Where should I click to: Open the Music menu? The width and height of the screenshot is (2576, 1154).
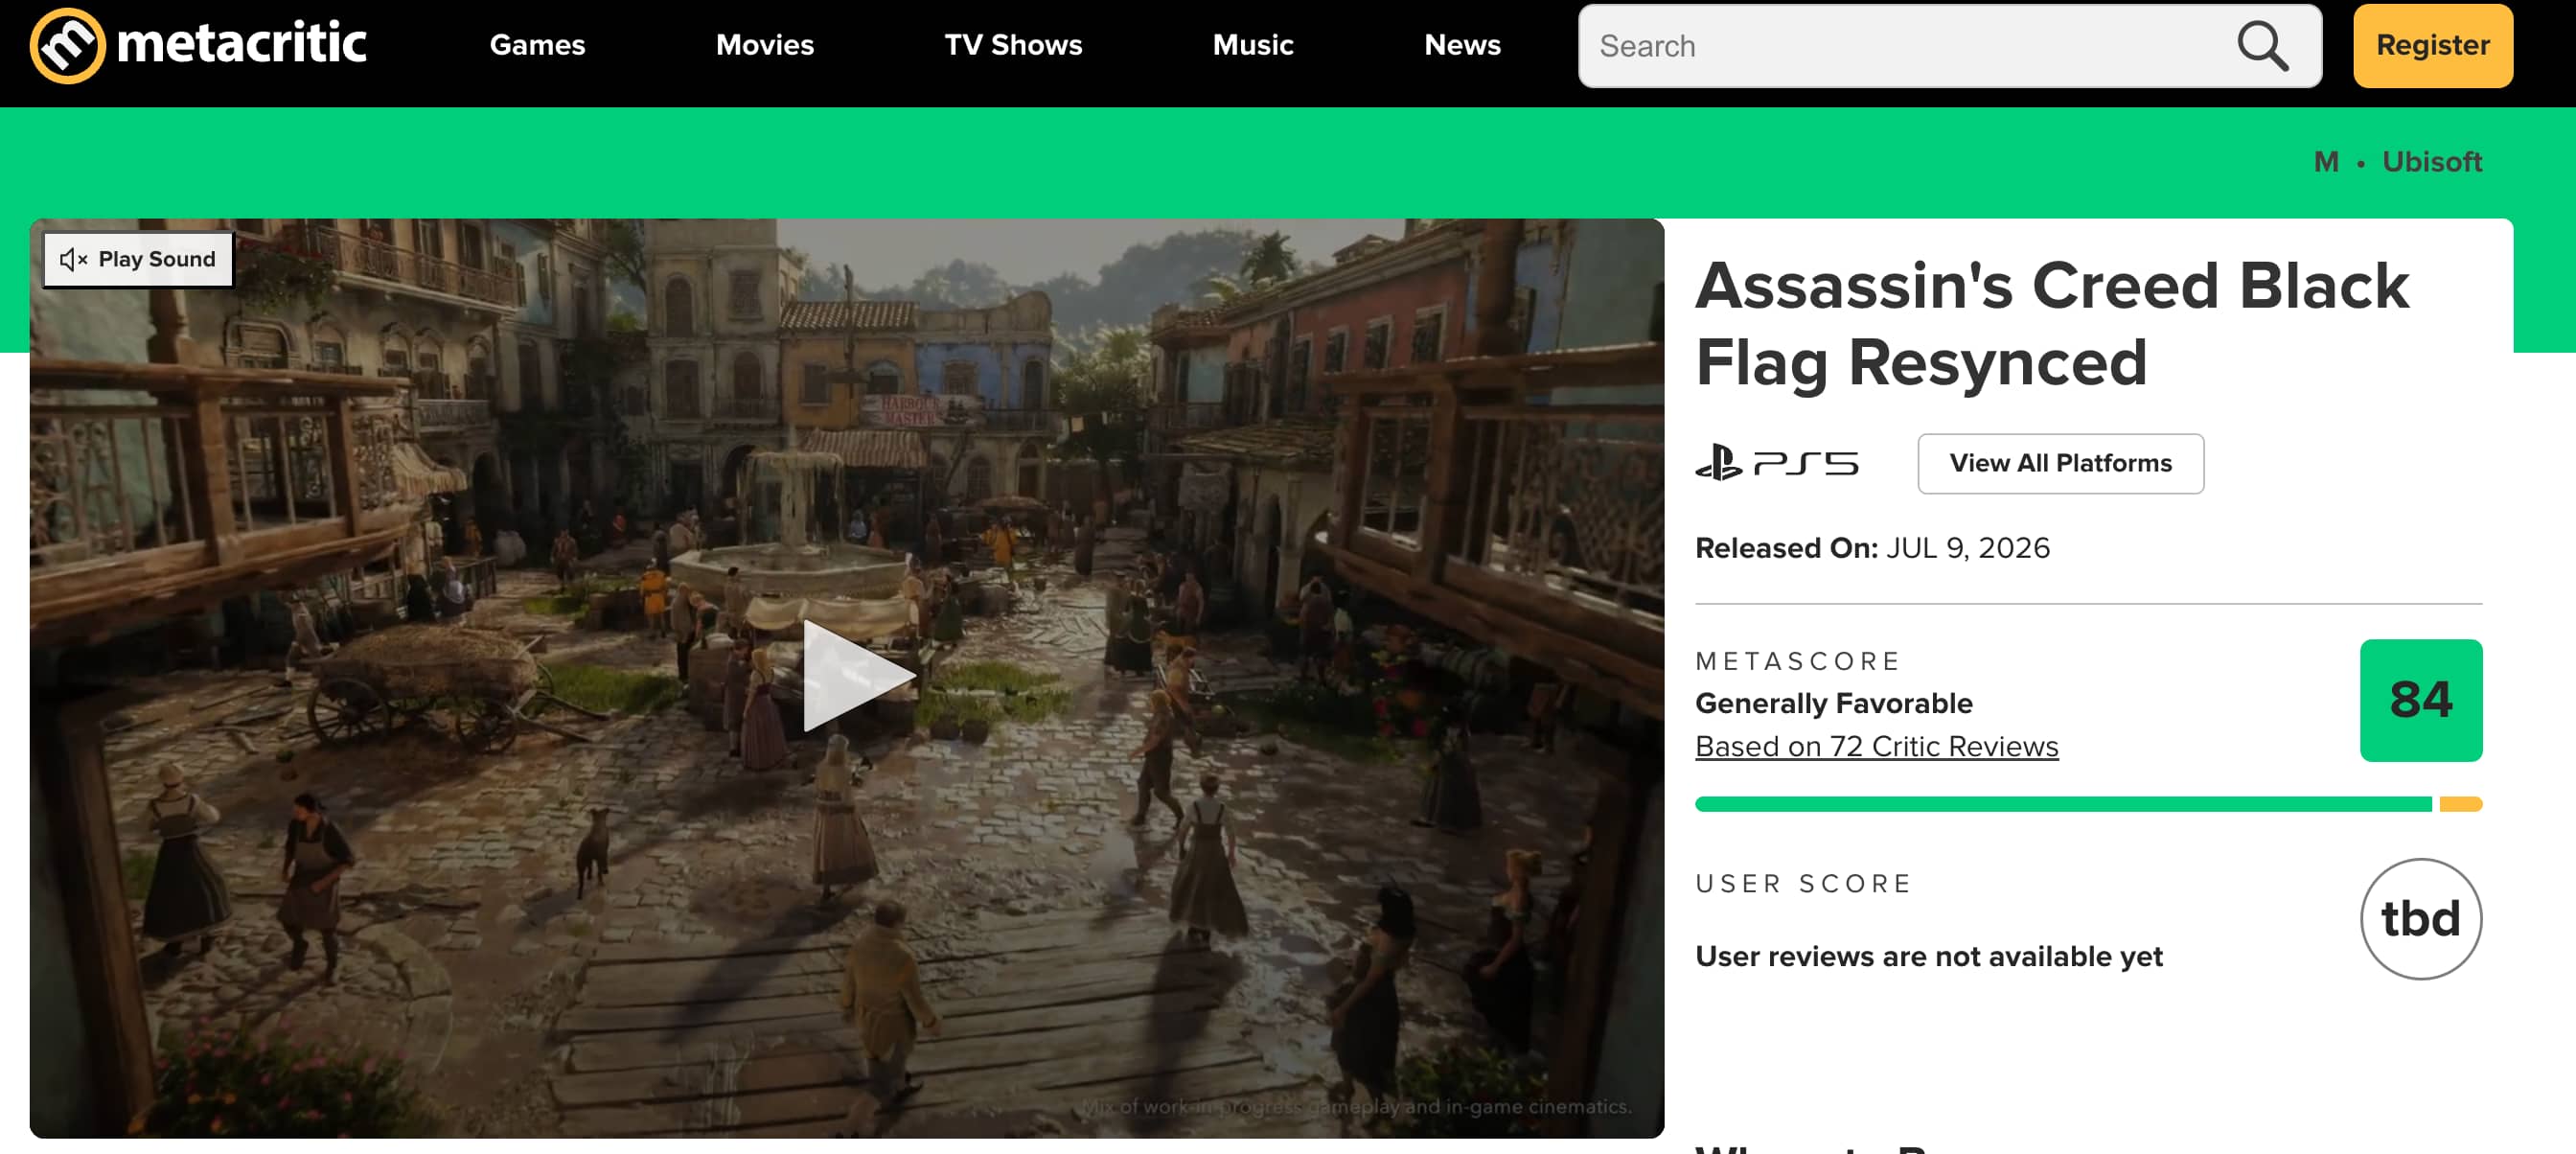pyautogui.click(x=1253, y=45)
